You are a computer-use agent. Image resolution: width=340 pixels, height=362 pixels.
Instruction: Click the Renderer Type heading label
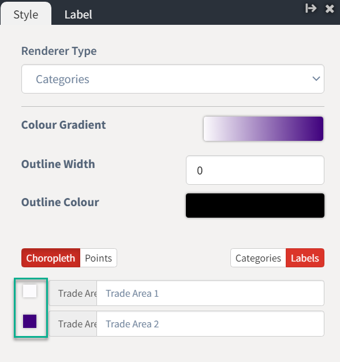(59, 51)
